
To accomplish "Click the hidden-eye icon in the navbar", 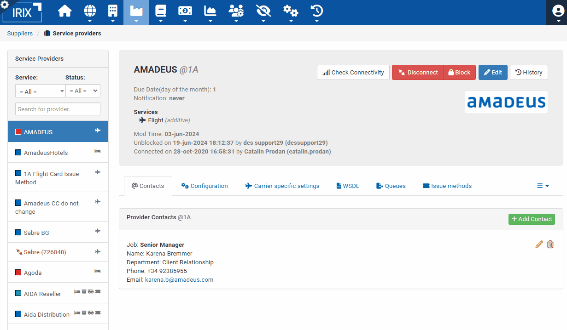I will coord(263,10).
